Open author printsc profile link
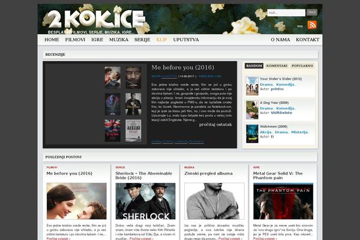 pos(277,89)
